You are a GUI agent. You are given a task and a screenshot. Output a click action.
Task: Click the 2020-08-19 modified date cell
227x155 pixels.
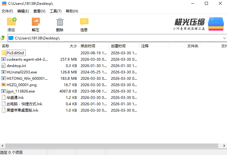[94, 53]
